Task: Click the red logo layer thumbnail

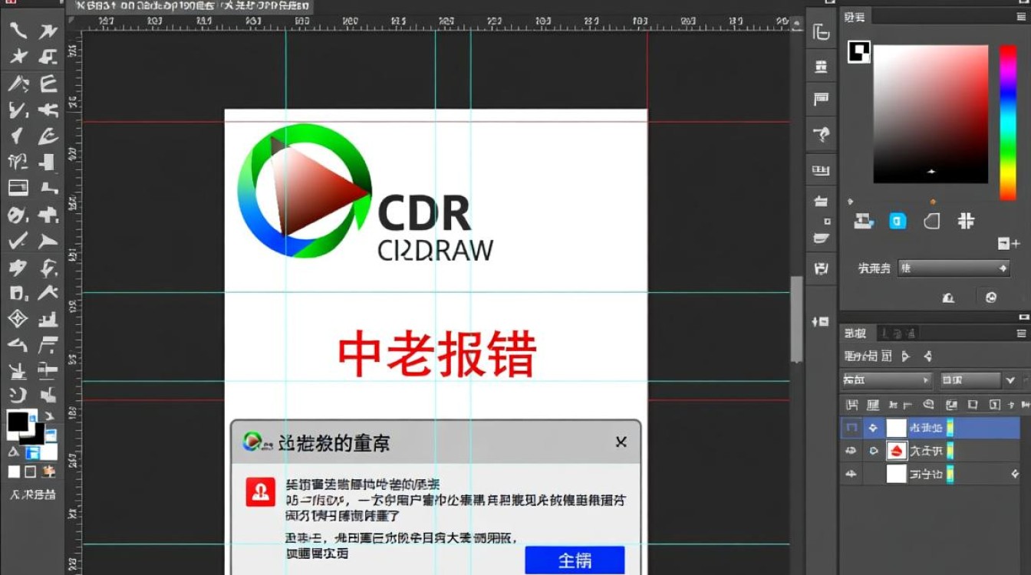Action: tap(895, 451)
